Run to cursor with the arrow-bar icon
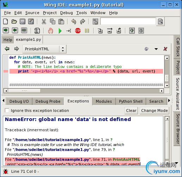Image resolution: width=182 pixels, height=177 pixels. (x=69, y=31)
